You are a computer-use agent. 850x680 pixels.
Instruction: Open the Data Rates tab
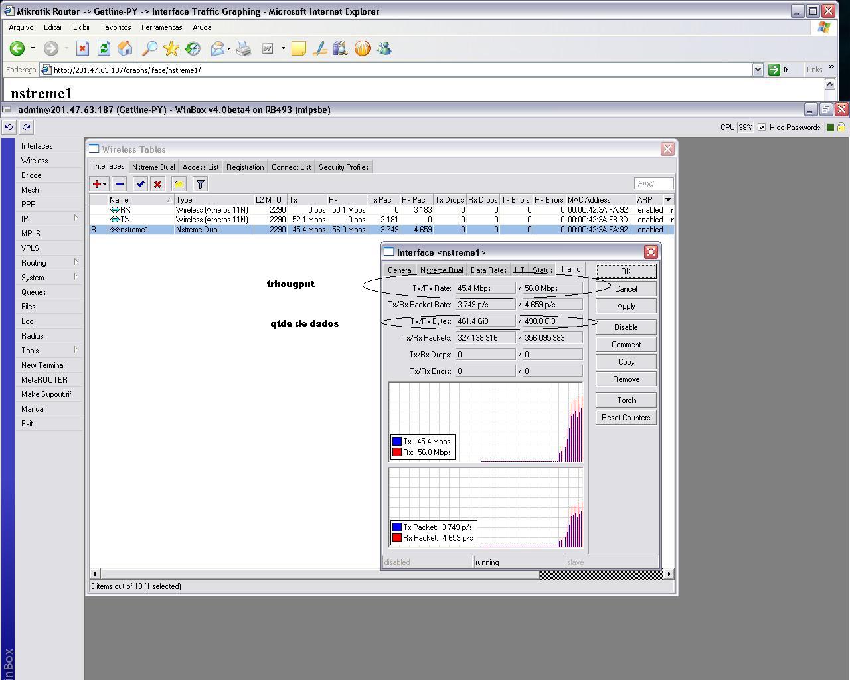tap(488, 270)
